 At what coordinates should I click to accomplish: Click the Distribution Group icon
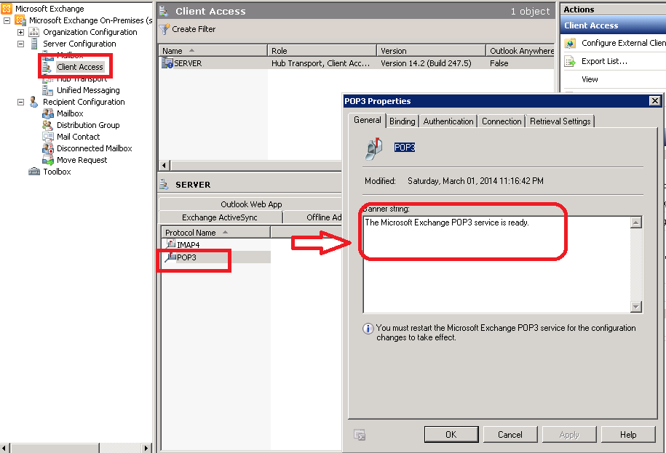pyautogui.click(x=48, y=125)
